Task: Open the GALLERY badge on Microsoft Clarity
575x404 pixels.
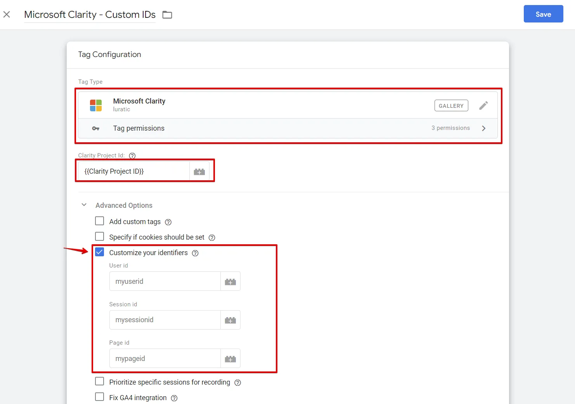Action: pyautogui.click(x=451, y=105)
